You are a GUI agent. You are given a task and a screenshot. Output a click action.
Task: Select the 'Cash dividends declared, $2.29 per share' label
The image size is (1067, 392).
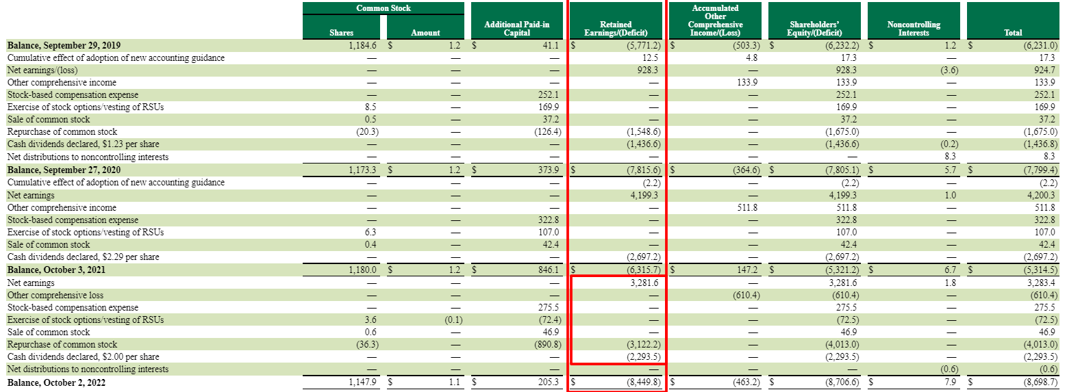pyautogui.click(x=83, y=257)
